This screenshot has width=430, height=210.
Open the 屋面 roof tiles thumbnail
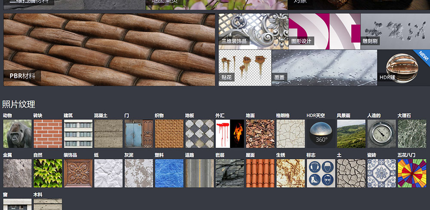(x=260, y=173)
